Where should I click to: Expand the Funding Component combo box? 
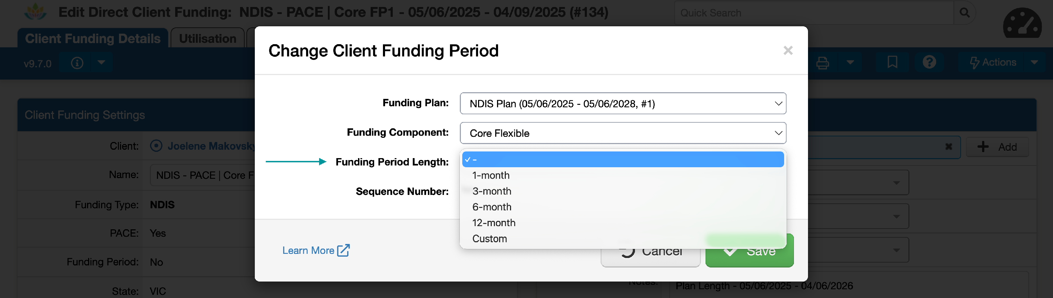coord(623,134)
